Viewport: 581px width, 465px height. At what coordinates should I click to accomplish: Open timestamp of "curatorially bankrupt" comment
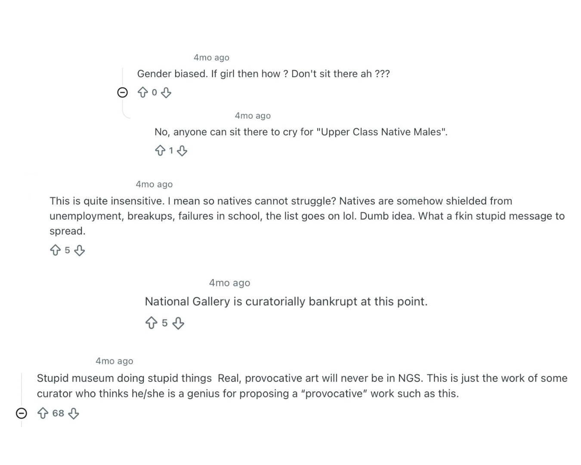tap(229, 283)
